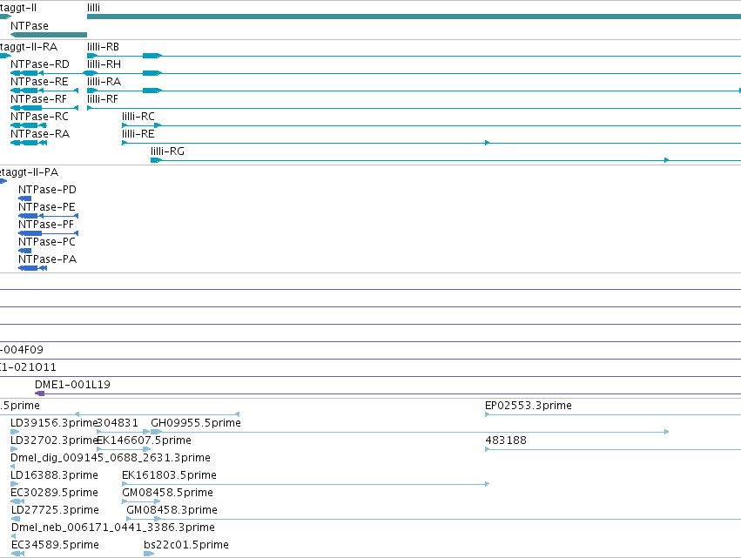This screenshot has width=741, height=558.
Task: Select the lilli gene bar
Action: point(414,17)
